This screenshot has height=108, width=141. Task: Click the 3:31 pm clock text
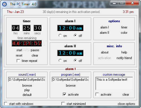pyautogui.click(x=128, y=12)
